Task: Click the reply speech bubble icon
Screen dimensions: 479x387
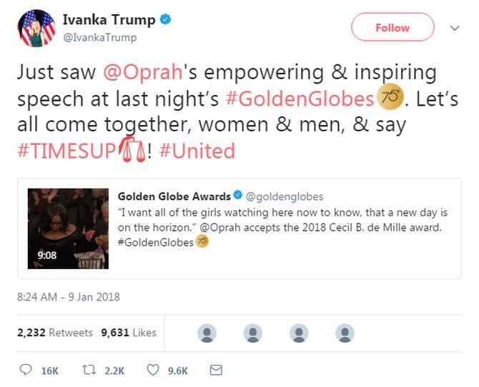Action: coord(26,370)
